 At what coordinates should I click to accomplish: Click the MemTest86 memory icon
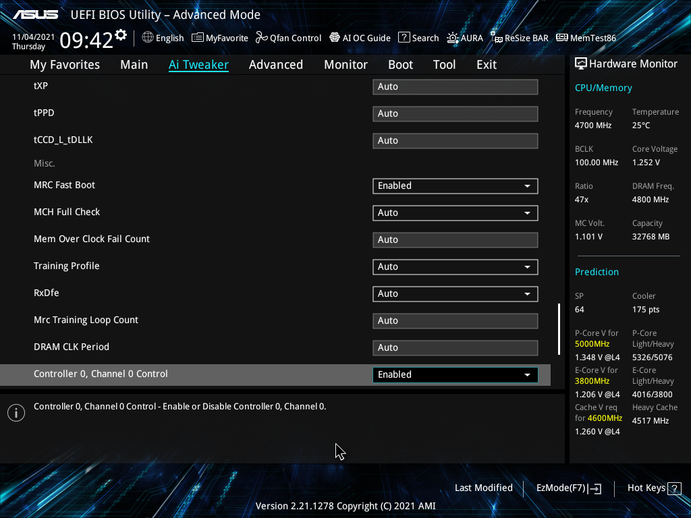562,38
